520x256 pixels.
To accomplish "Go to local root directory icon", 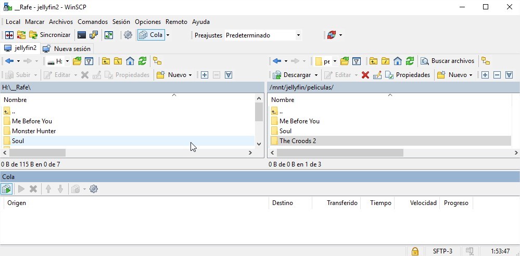I will click(118, 61).
